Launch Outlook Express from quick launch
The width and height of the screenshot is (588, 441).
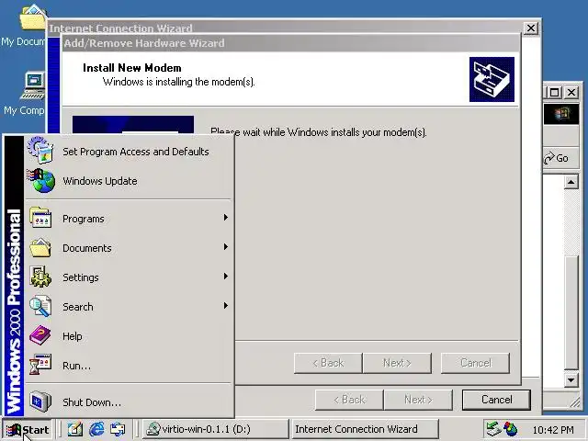118,429
